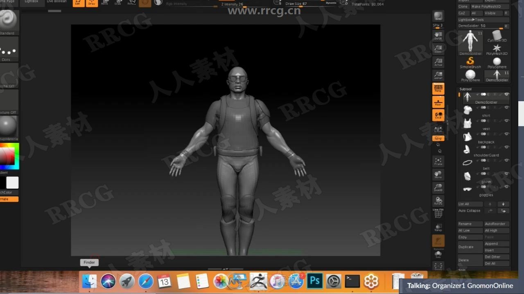This screenshot has height=294, width=524.
Task: Open Photoshop from the Dock
Action: click(x=315, y=281)
